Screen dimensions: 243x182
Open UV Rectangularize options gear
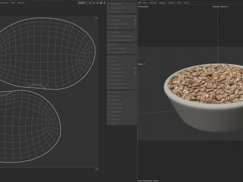point(135,72)
